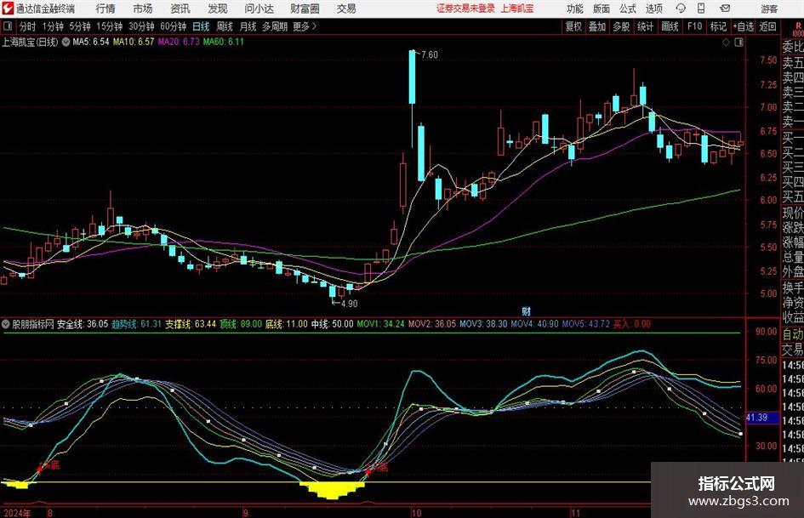Viewport: 804px width, 518px height.
Task: Click the 上海凯宝 stock name in title bar
Action: click(x=517, y=9)
